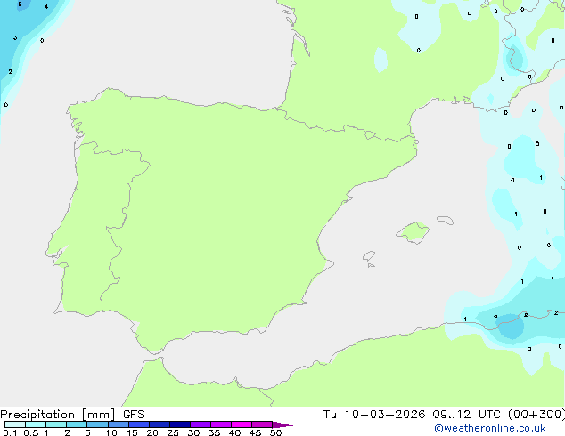Select the 30–35 mm purple legend swatch
The width and height of the screenshot is (565, 436).
(201, 424)
